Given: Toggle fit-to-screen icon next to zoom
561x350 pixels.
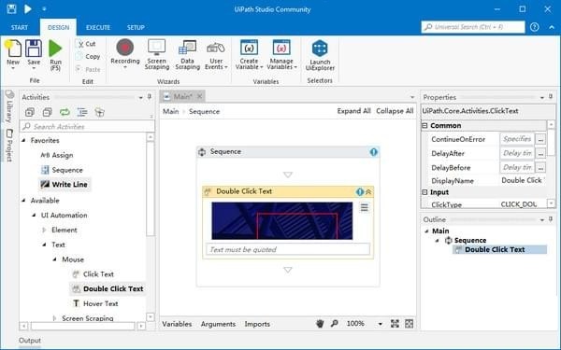Looking at the screenshot, I should 395,324.
